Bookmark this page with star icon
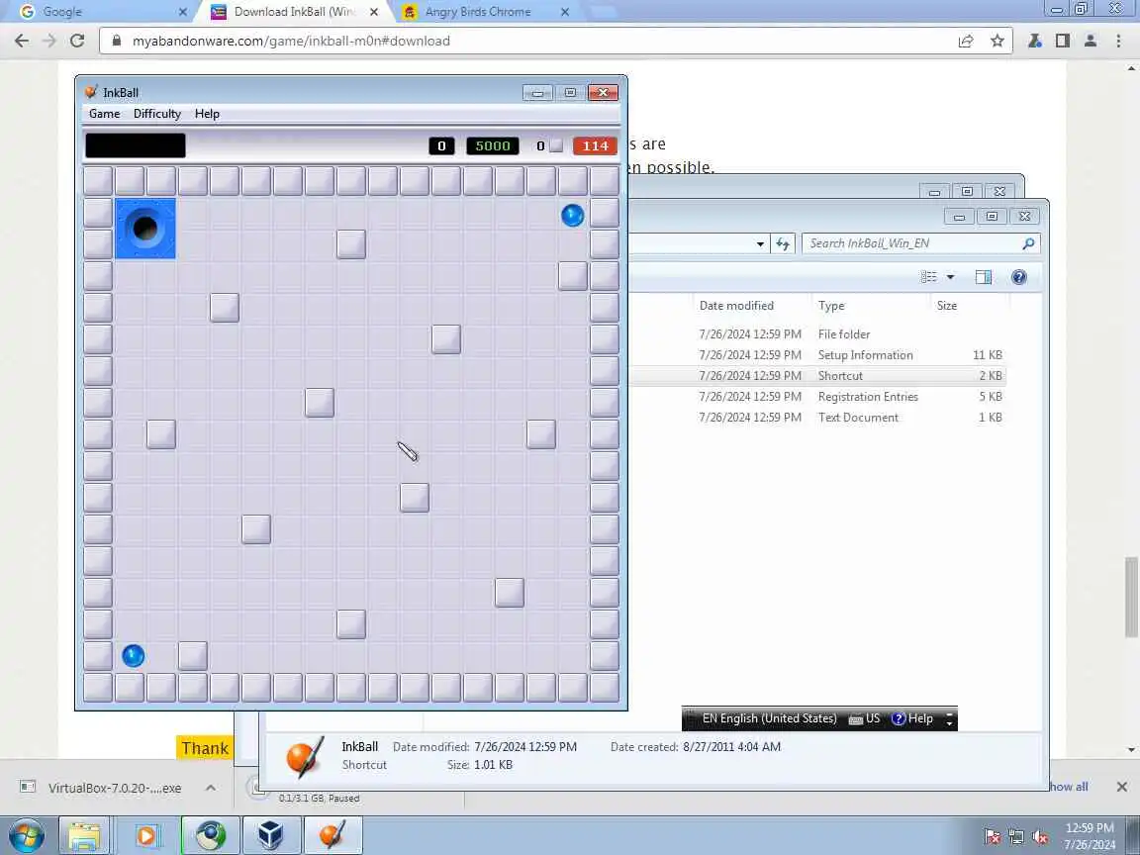The height and width of the screenshot is (855, 1140). pyautogui.click(x=997, y=41)
